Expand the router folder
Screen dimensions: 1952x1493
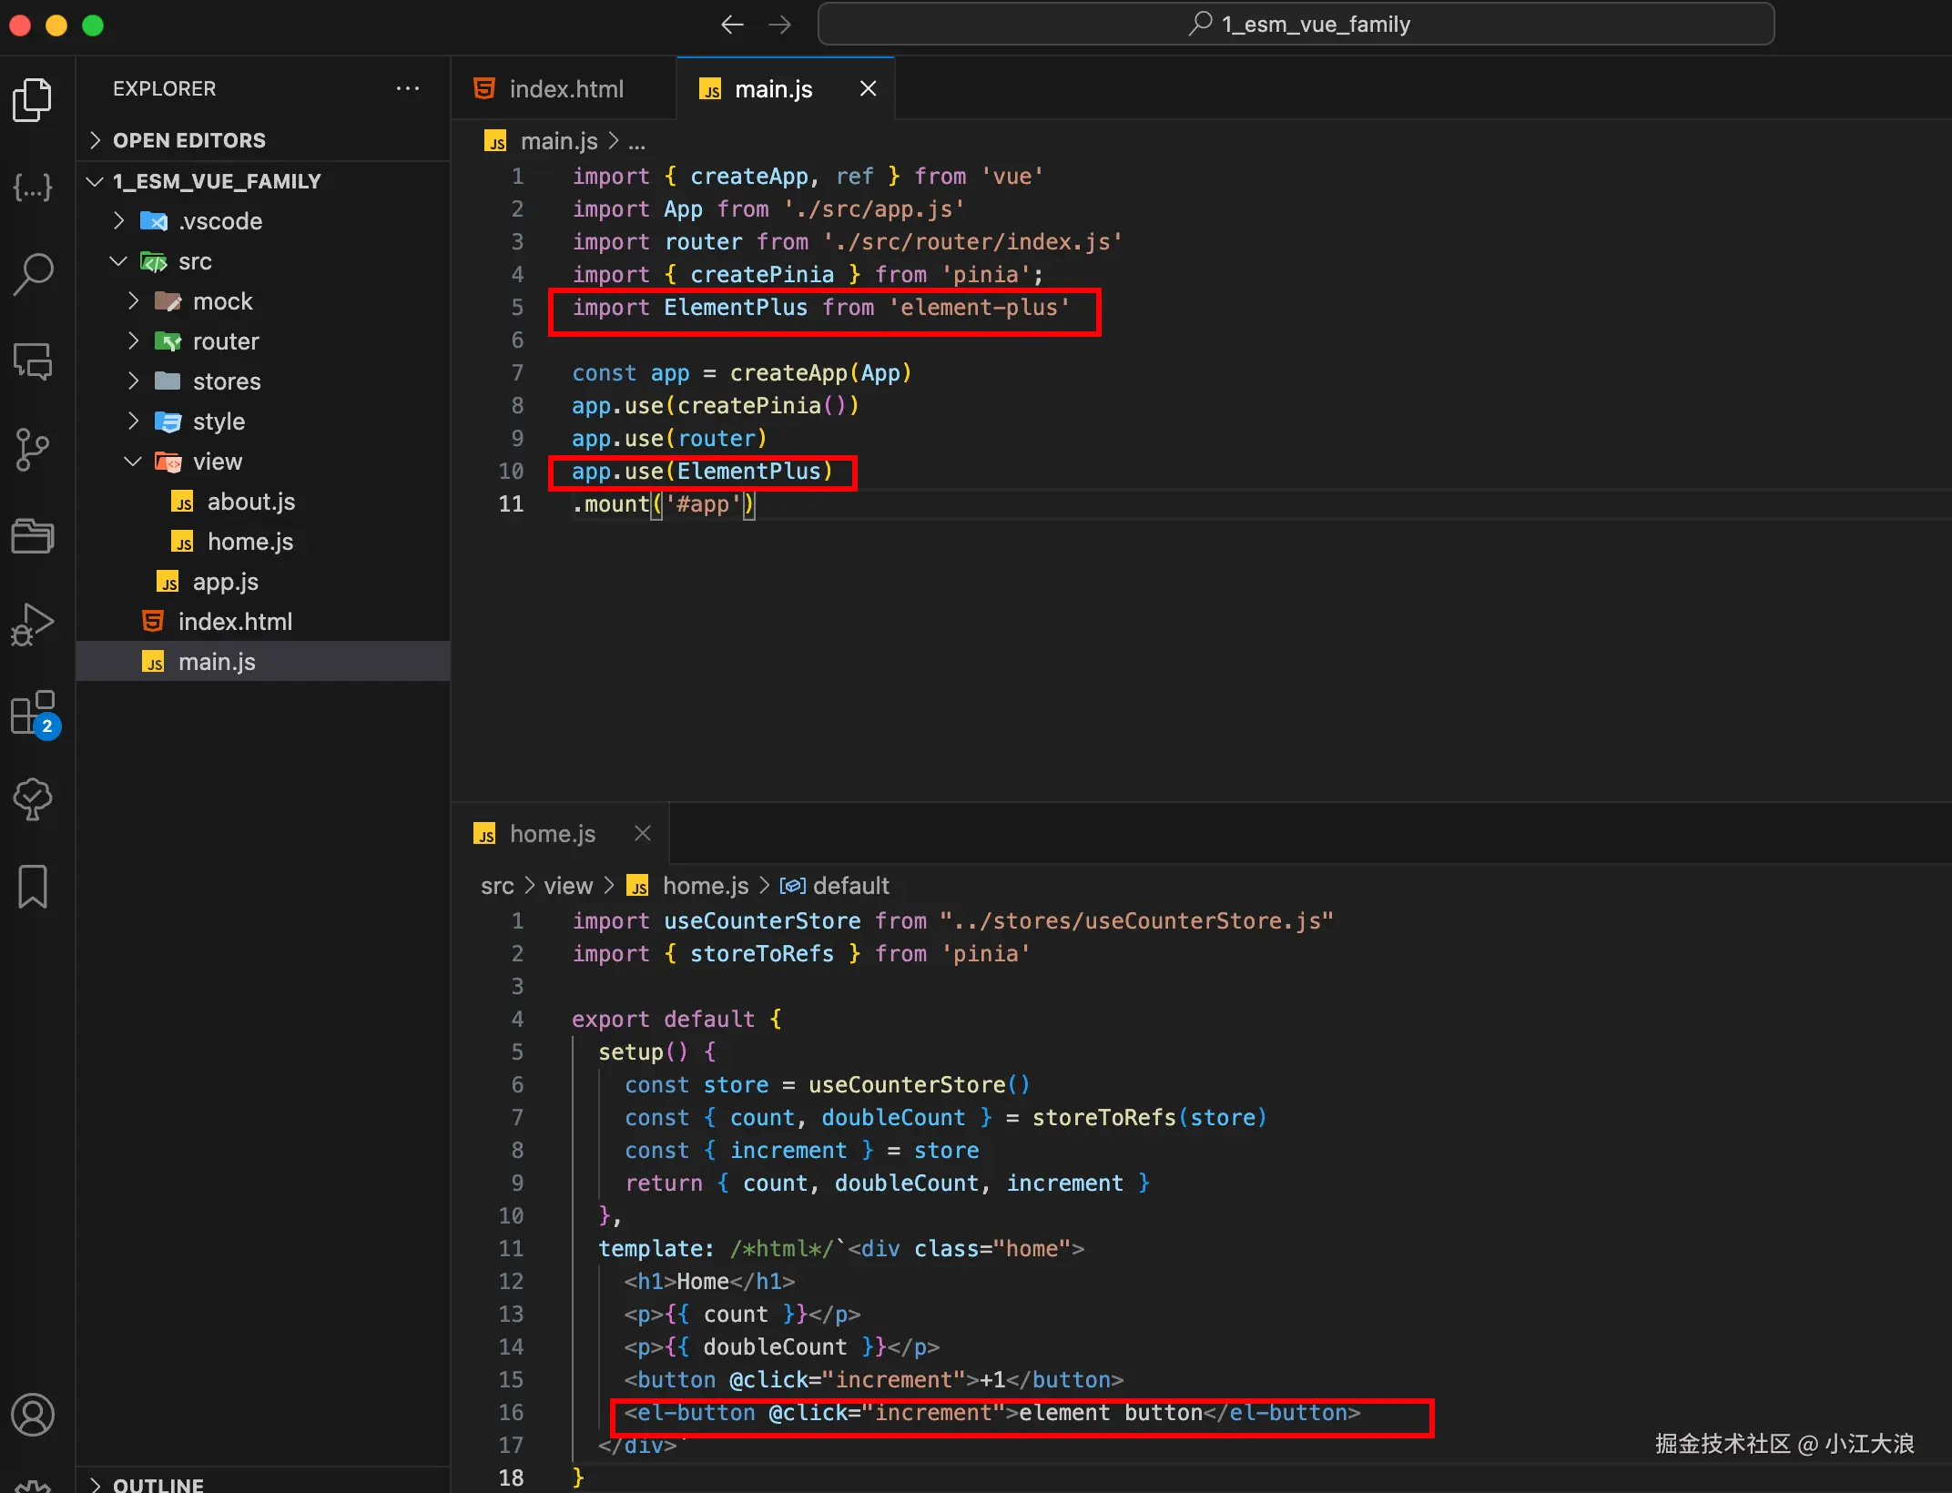[225, 341]
